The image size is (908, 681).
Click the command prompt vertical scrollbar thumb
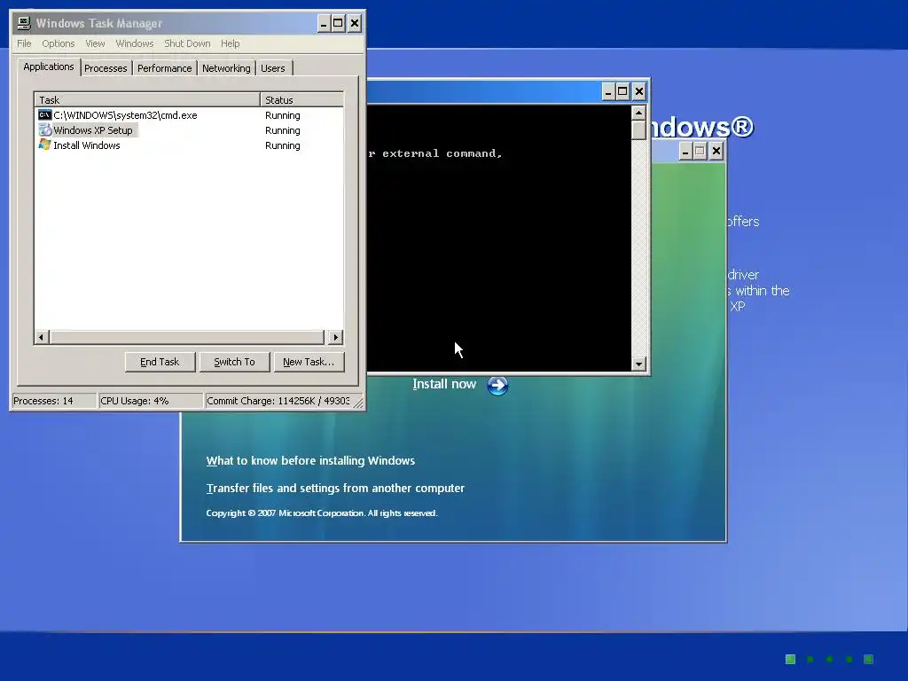pos(638,129)
